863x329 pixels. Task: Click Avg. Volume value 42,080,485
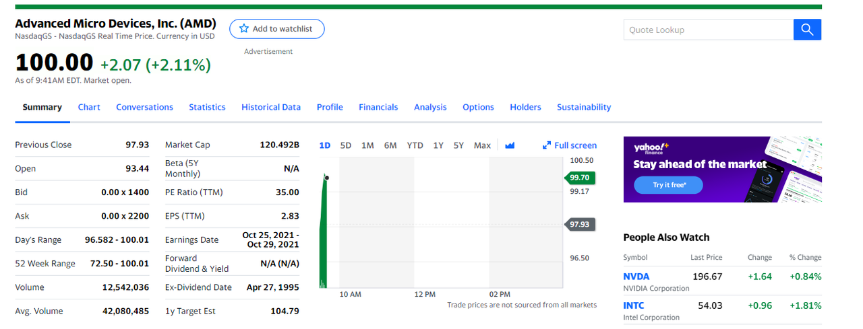pyautogui.click(x=125, y=311)
